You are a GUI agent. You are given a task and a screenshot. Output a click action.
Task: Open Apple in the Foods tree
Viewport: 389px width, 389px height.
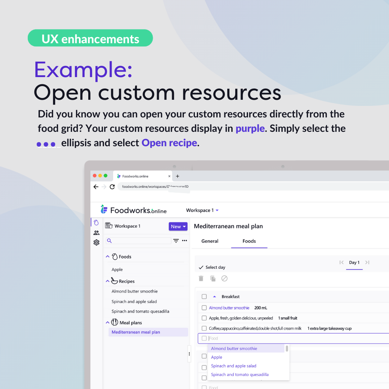tap(117, 269)
